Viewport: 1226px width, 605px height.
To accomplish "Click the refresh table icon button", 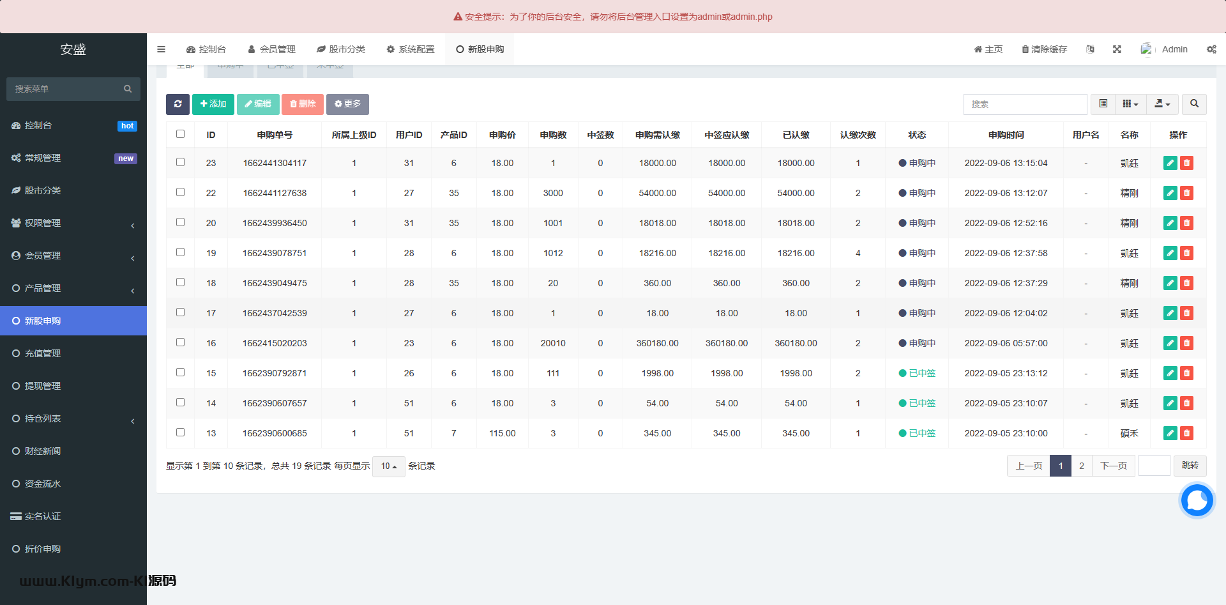I will [x=178, y=104].
